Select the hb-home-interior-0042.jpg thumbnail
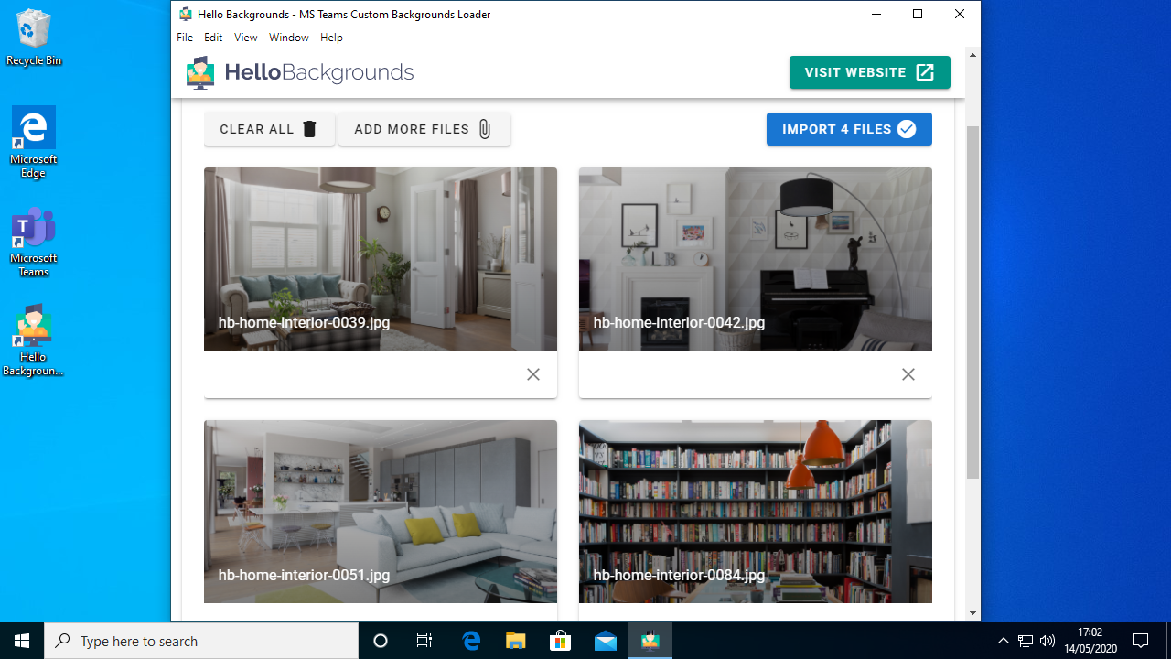1171x659 pixels. point(756,259)
